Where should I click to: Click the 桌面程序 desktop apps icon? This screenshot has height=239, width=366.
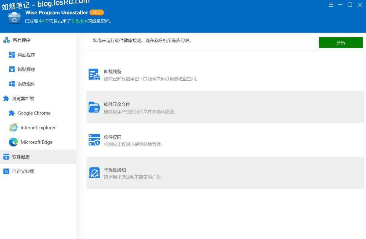12,55
